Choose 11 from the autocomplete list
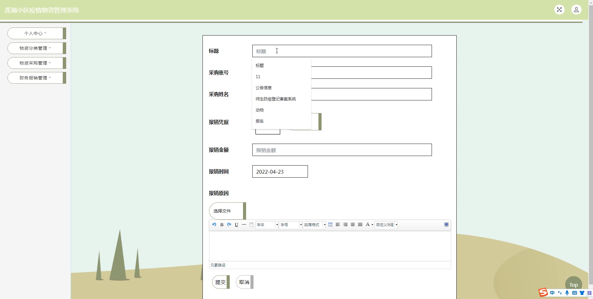Viewport: 593px width, 299px height. (x=281, y=77)
